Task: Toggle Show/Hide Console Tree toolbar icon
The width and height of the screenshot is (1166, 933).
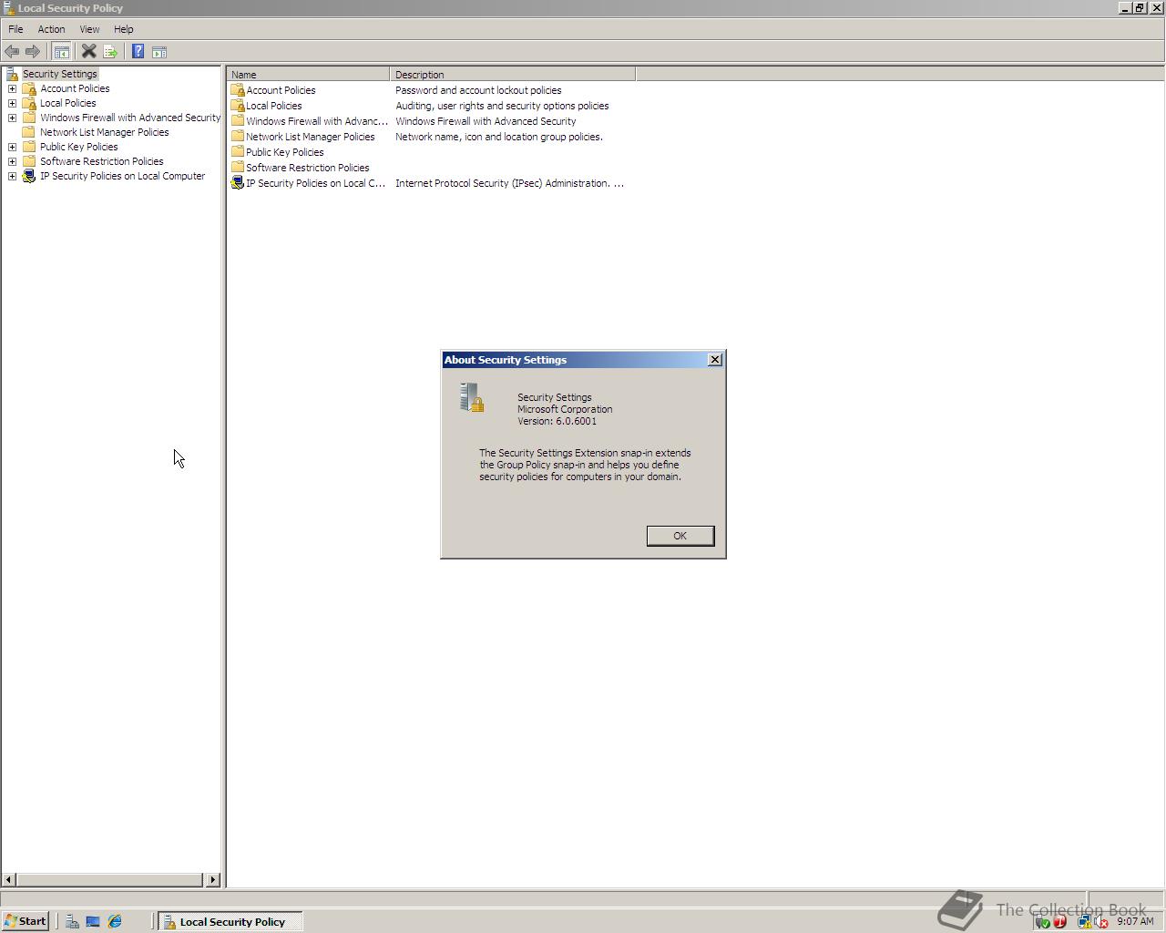Action: click(x=62, y=52)
